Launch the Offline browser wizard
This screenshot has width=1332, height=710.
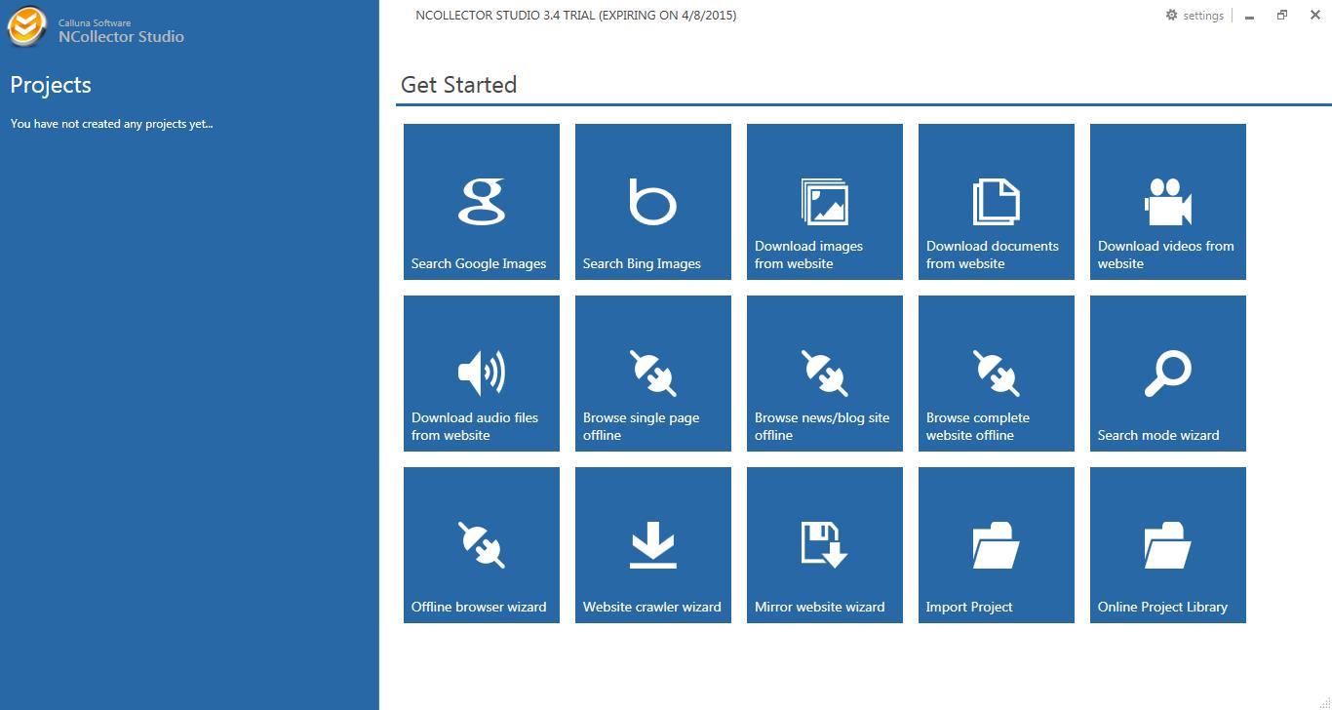482,545
